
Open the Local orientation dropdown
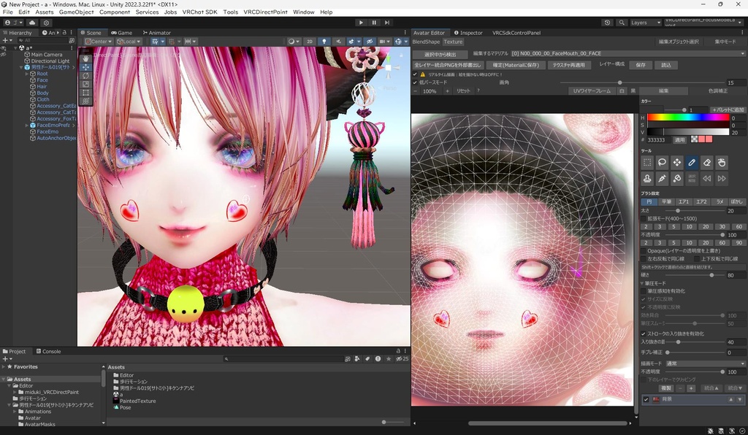pos(129,42)
